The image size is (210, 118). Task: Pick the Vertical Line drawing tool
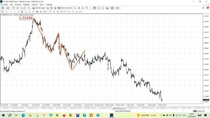(x=11, y=12)
